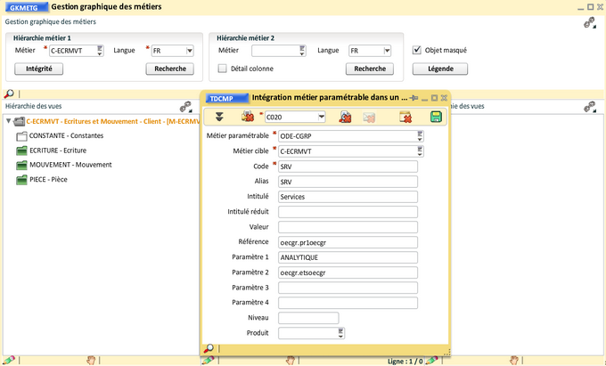The width and height of the screenshot is (606, 366).
Task: Click the link icon beside Hiérarchie des vues
Action: 185,107
